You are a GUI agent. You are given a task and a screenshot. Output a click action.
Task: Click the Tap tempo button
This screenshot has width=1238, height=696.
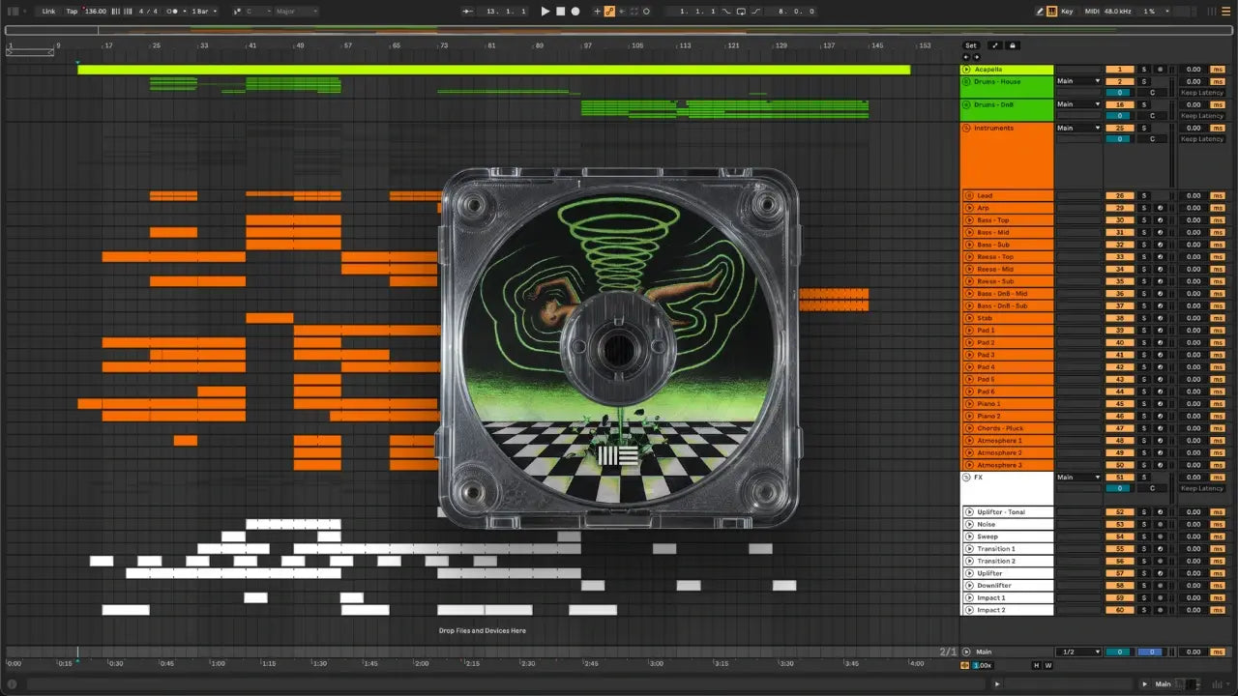[x=72, y=12]
